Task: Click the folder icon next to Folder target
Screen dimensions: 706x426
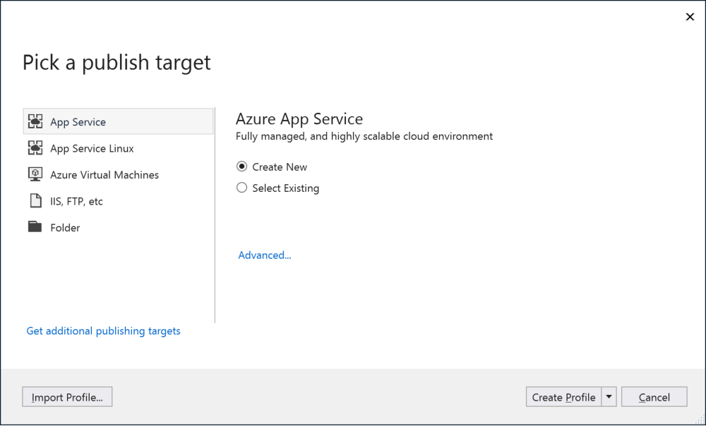Action: [x=36, y=227]
